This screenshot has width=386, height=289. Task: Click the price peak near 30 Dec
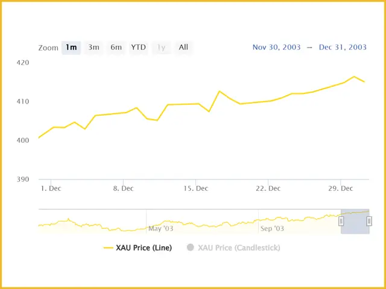pyautogui.click(x=354, y=76)
